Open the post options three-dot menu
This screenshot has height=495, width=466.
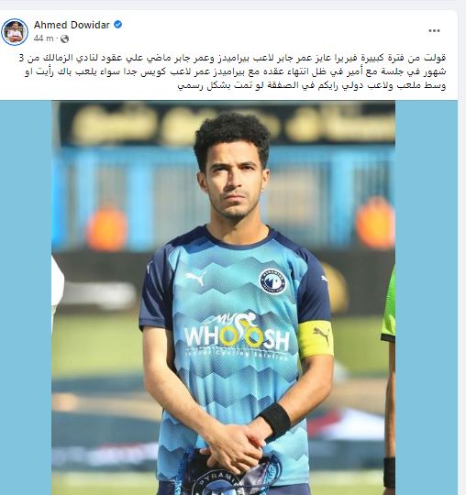[434, 30]
